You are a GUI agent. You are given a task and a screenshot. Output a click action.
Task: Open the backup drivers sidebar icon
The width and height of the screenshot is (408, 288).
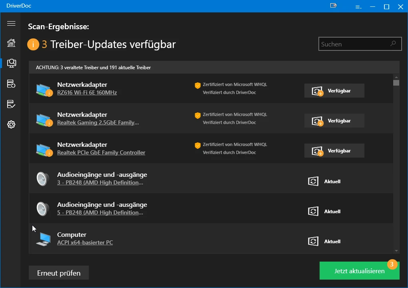pos(11,84)
